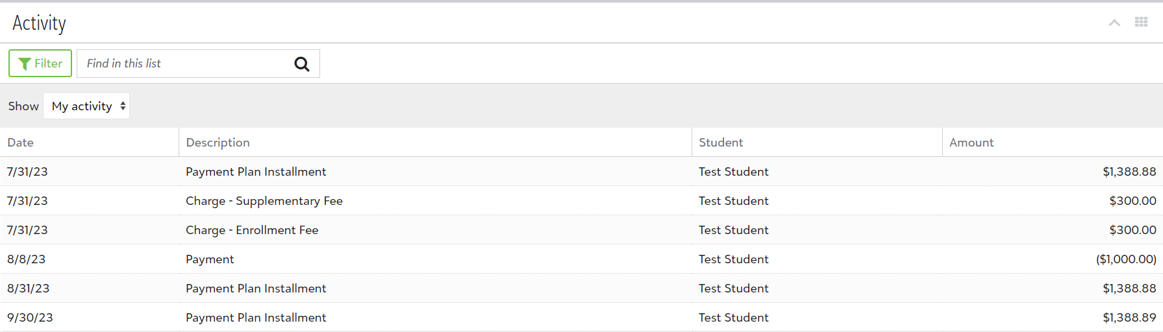Sort by the Date column header
This screenshot has height=332, width=1163.
[21, 143]
